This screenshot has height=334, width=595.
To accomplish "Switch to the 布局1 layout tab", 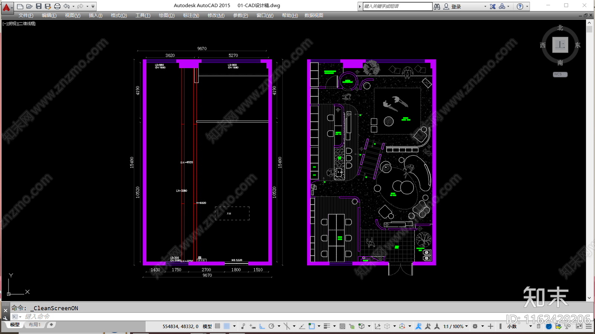I will (35, 325).
